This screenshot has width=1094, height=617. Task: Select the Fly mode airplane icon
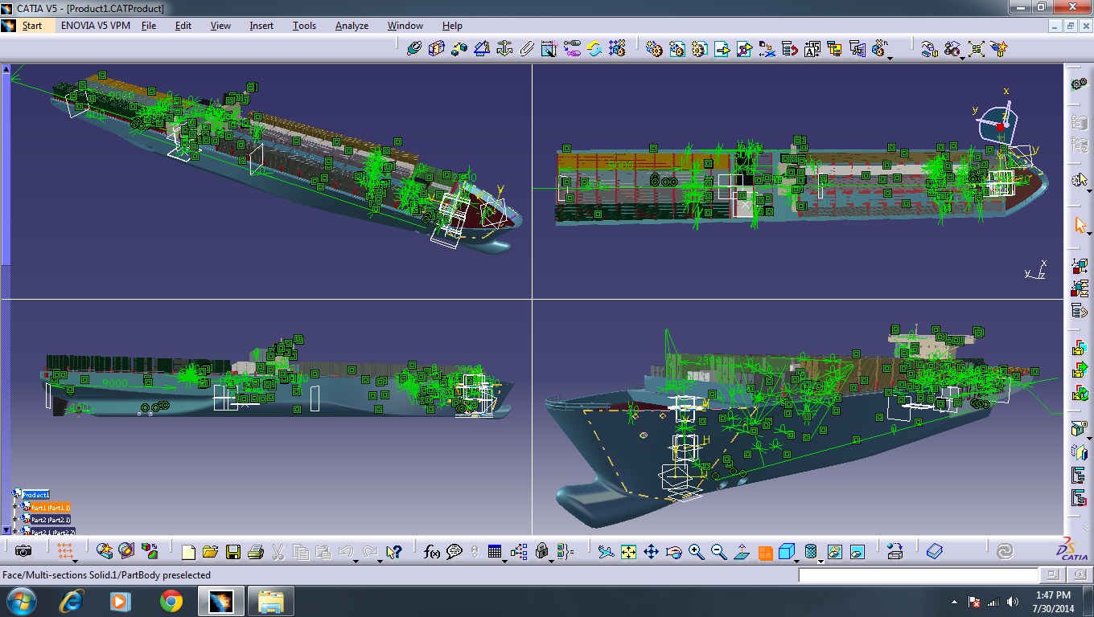tap(606, 552)
